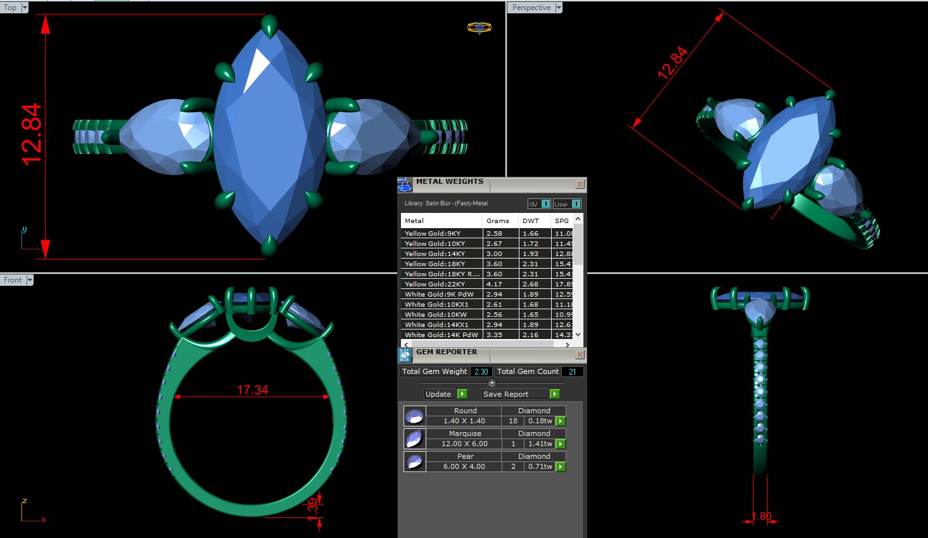Click the Top viewport label
Image resolution: width=928 pixels, height=538 pixels.
coord(11,8)
